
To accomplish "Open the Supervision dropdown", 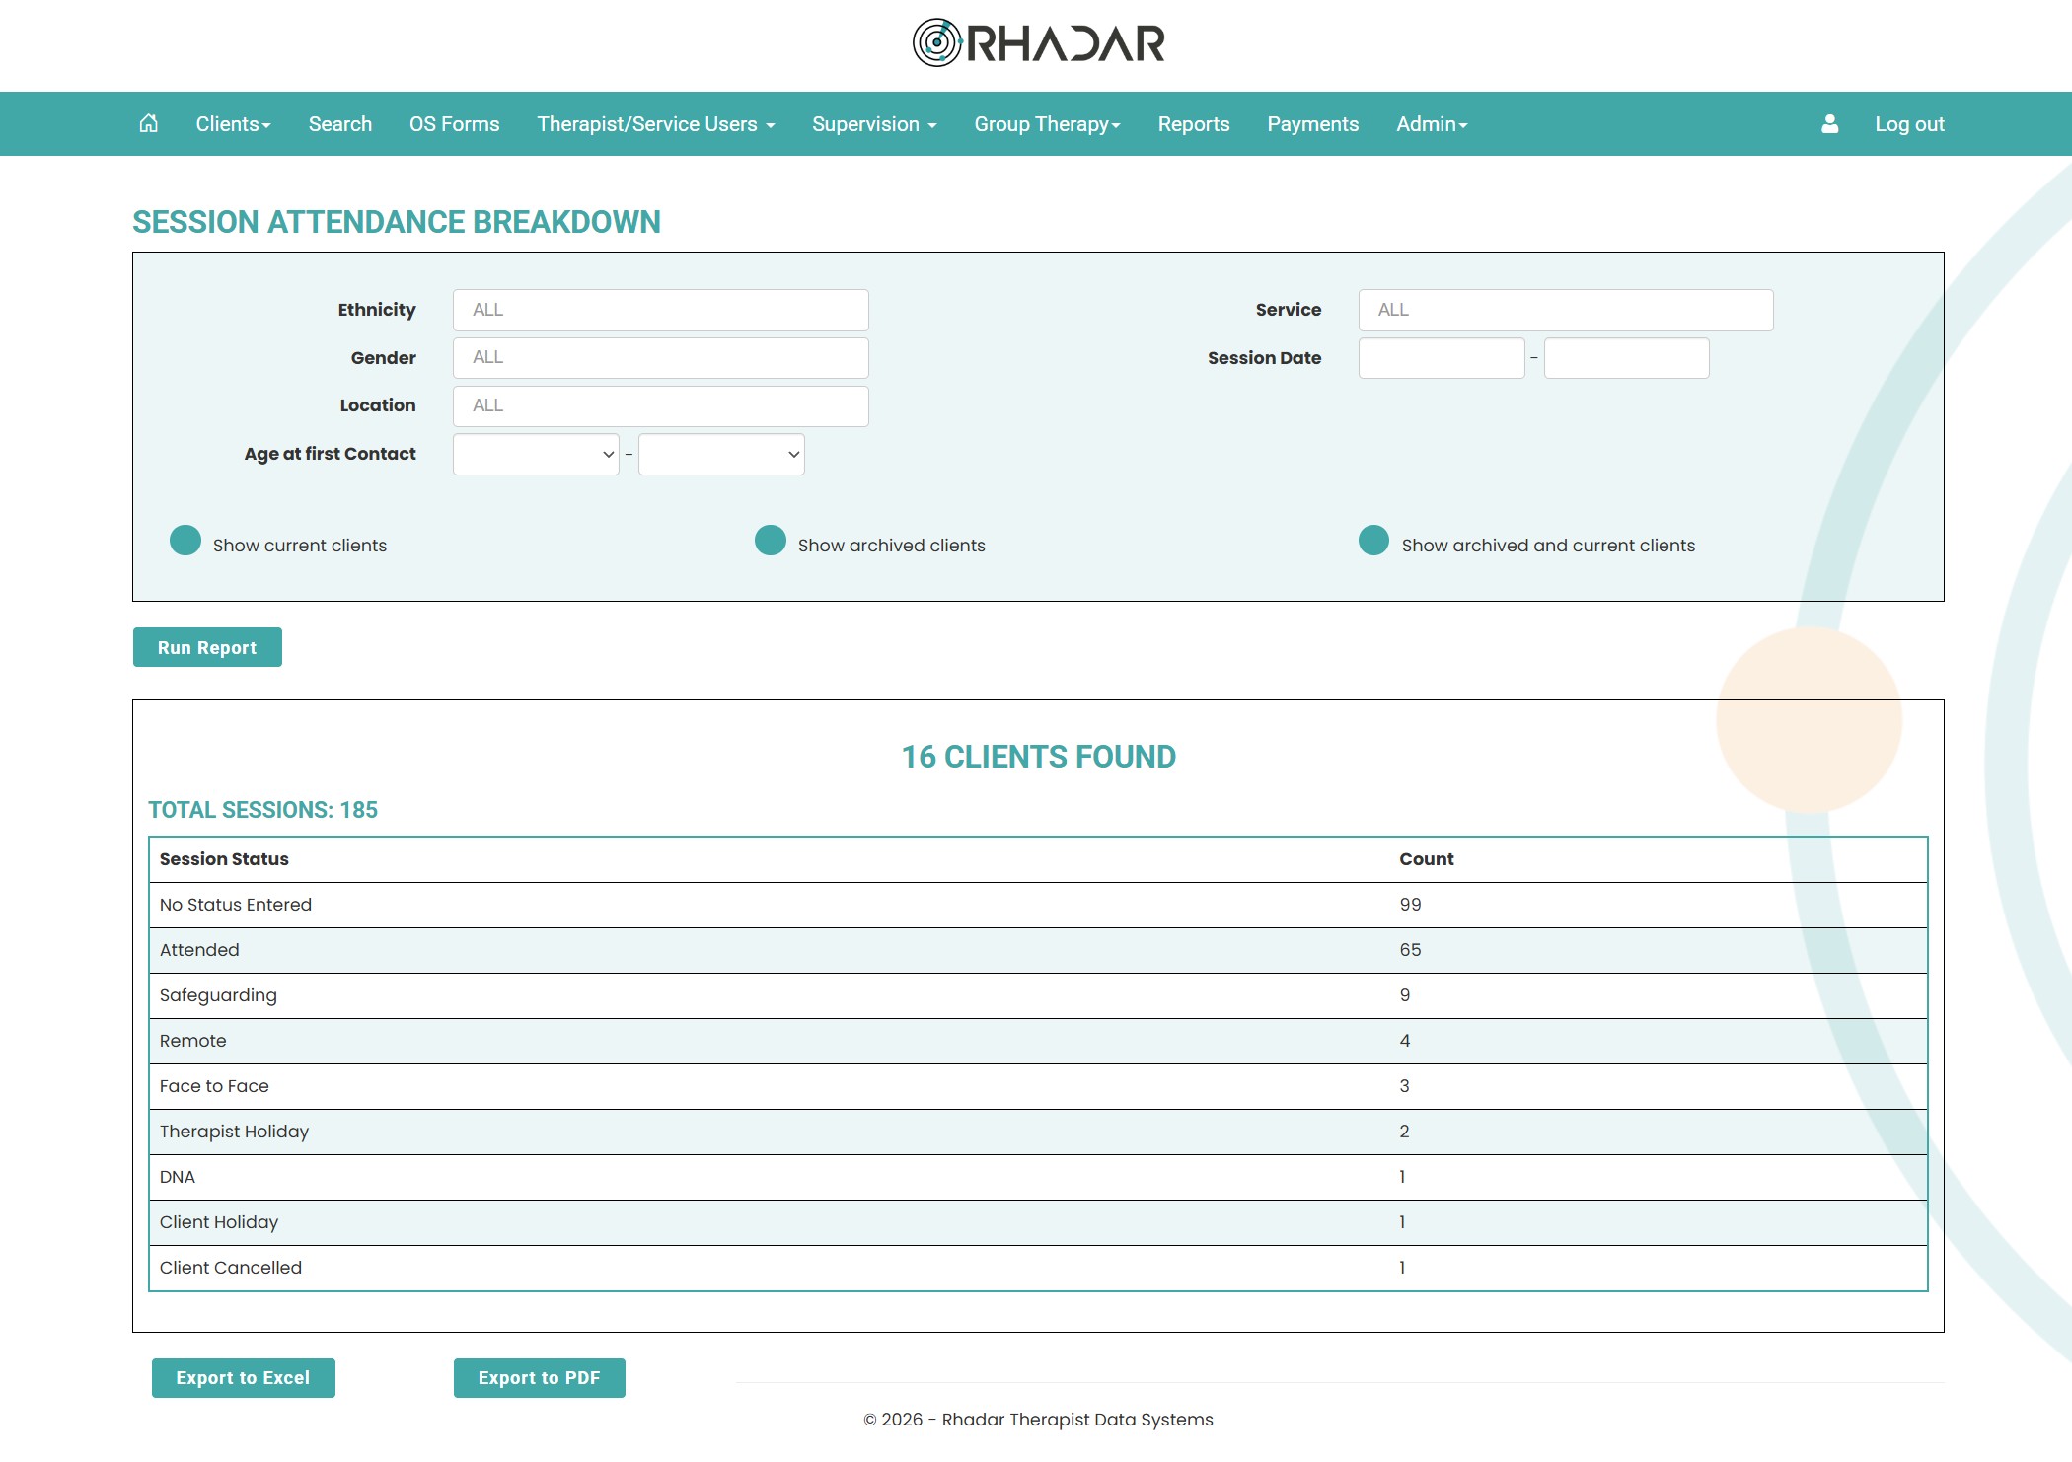I will click(874, 124).
